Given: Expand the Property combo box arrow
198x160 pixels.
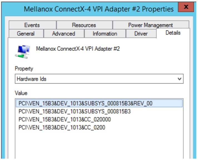Looking at the screenshot, I should click(180, 79).
